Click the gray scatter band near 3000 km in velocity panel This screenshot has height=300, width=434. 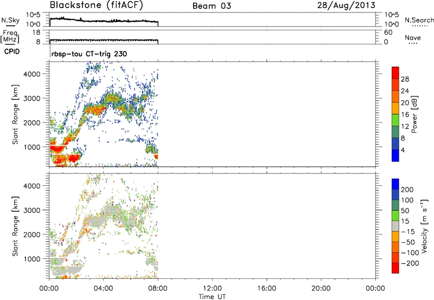pyautogui.click(x=112, y=209)
